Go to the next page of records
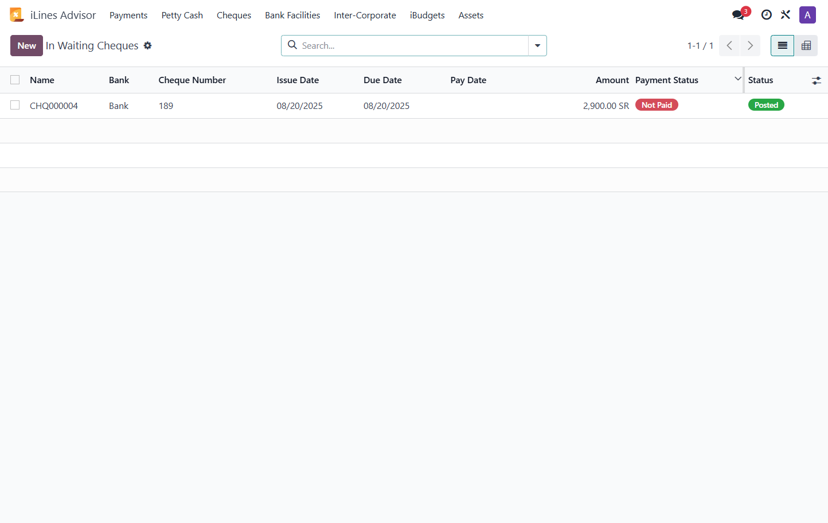Viewport: 828px width, 523px height. tap(750, 45)
